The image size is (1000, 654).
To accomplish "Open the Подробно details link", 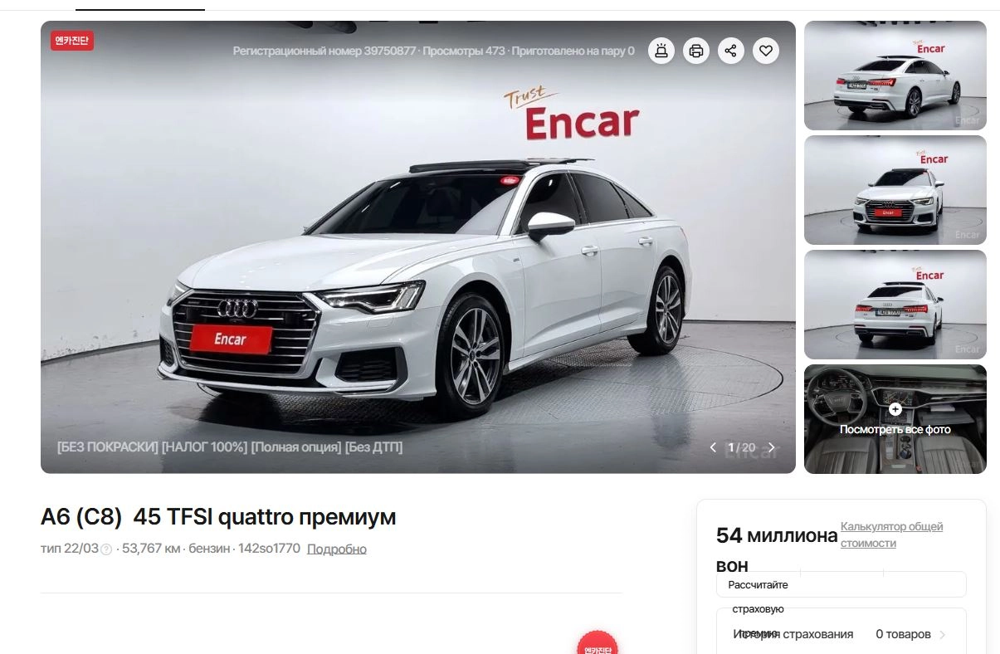I will pos(337,549).
